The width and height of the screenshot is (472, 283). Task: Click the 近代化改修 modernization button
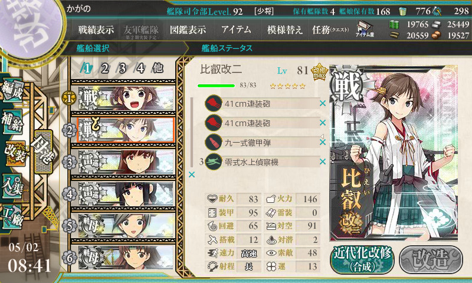pyautogui.click(x=362, y=259)
